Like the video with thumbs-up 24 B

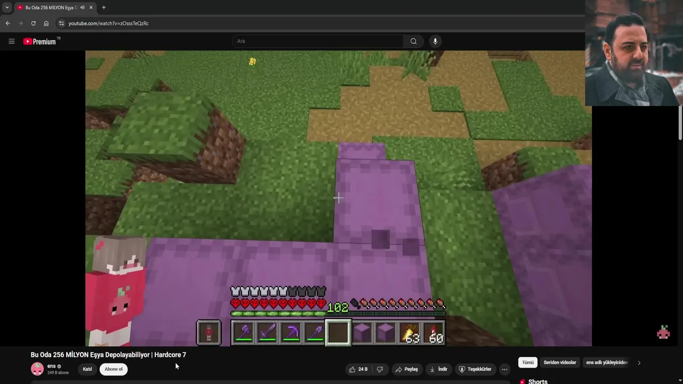click(x=359, y=369)
